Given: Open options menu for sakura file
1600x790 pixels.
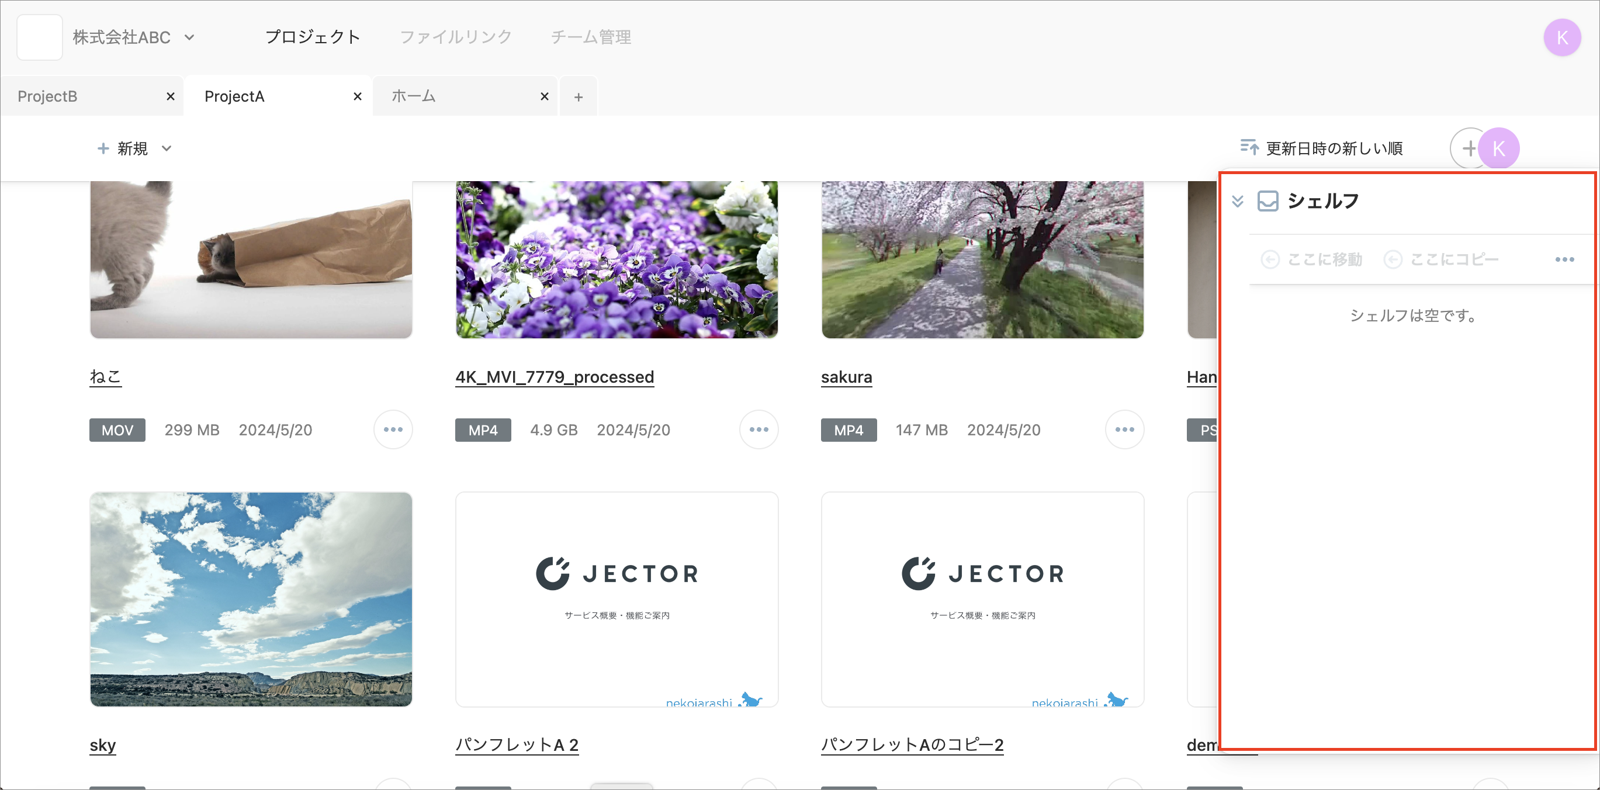Looking at the screenshot, I should click(x=1125, y=430).
